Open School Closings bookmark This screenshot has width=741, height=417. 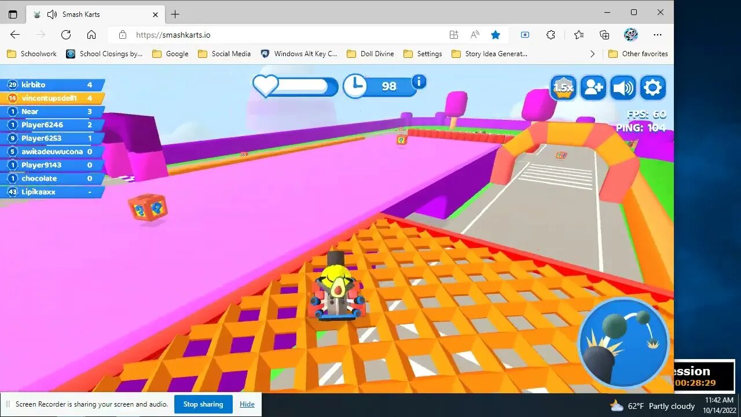point(104,54)
